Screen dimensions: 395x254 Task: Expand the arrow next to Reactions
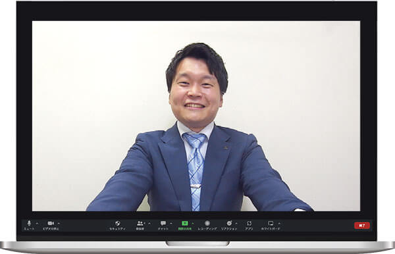click(236, 223)
